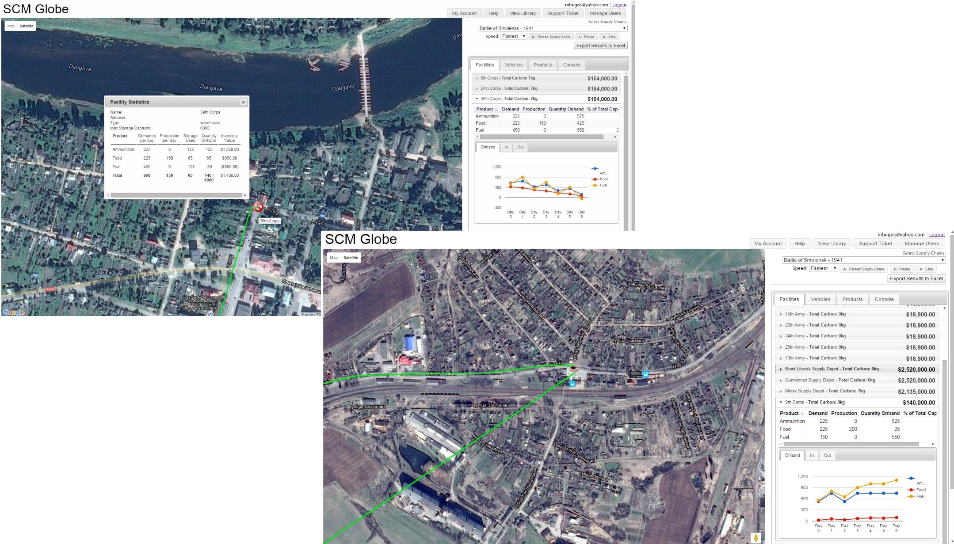Pause the simulation in lower window
Screen dimensions: 954x544
902,269
